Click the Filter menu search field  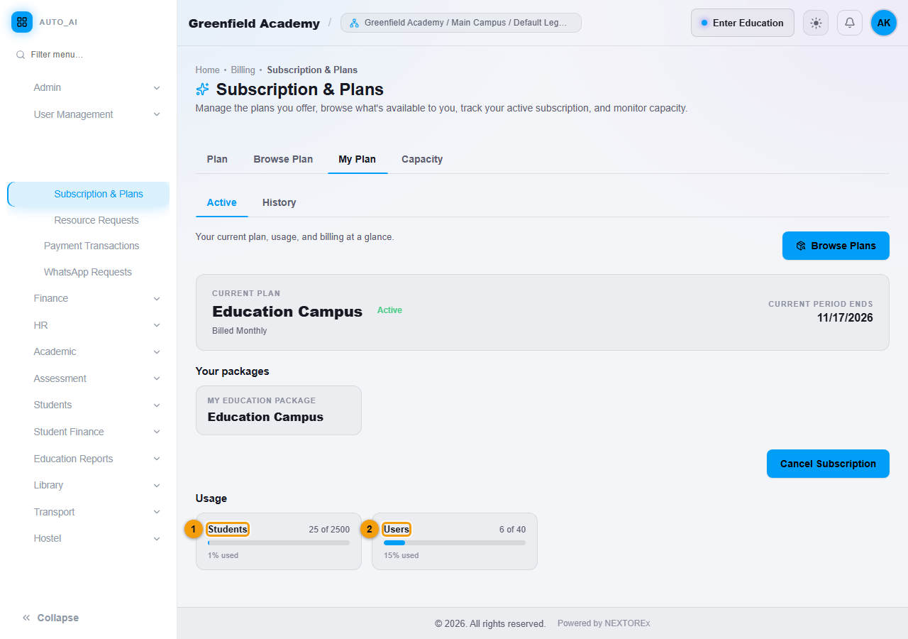click(89, 55)
